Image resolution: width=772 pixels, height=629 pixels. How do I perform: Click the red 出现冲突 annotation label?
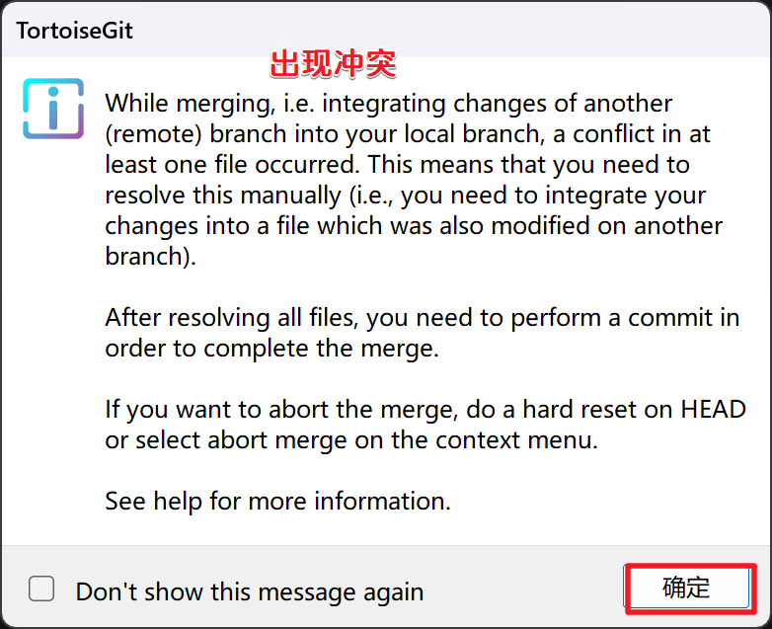click(x=333, y=64)
